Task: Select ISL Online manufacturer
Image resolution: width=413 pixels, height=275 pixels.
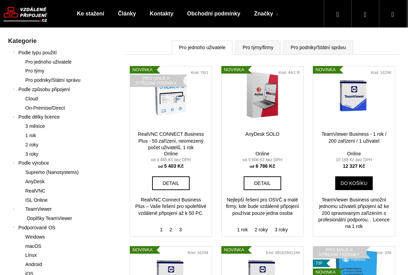Action: click(36, 200)
